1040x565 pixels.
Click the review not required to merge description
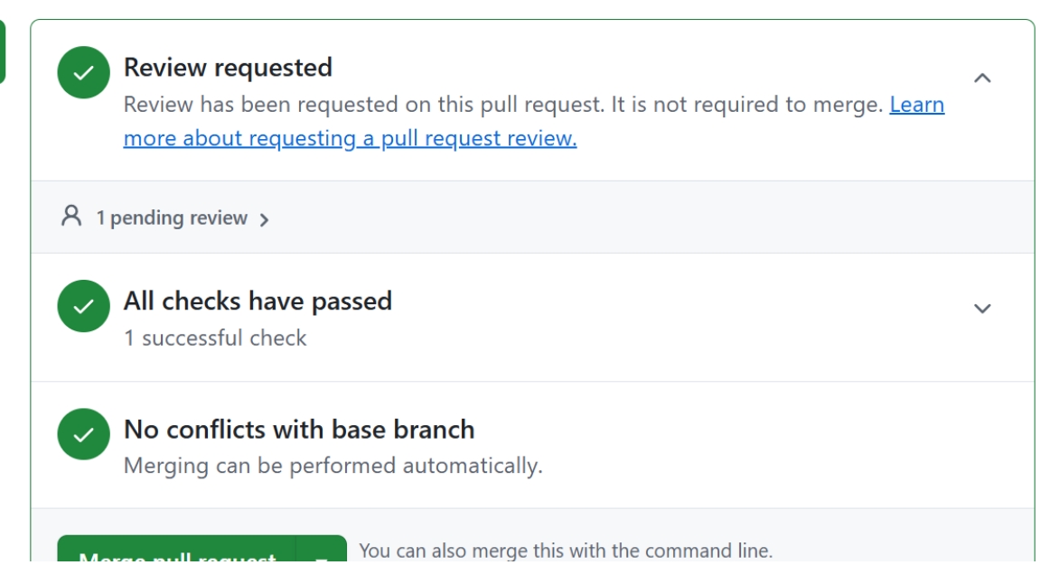(503, 105)
